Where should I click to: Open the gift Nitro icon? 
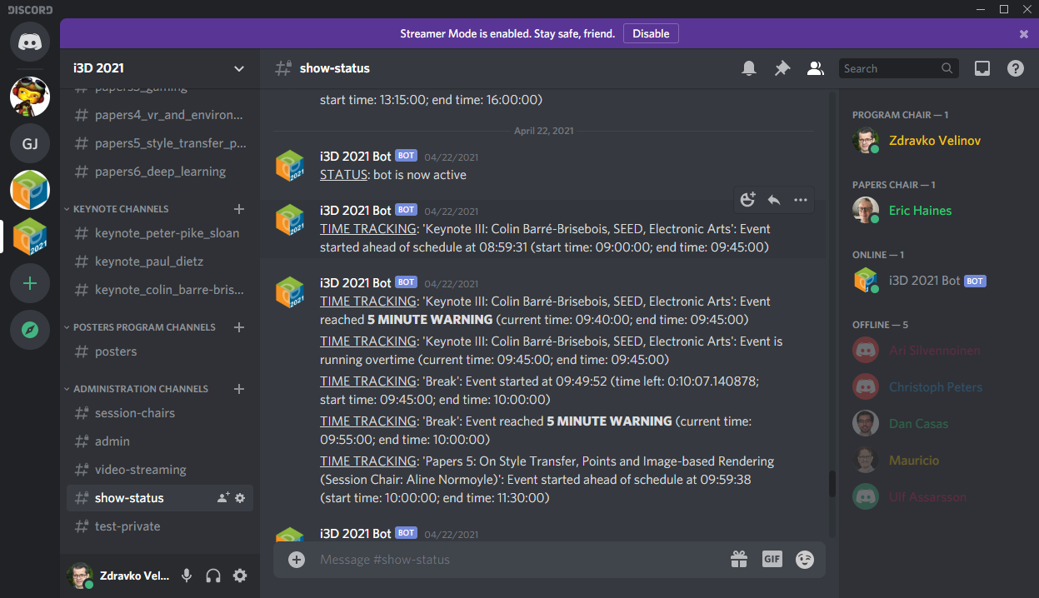pos(739,560)
